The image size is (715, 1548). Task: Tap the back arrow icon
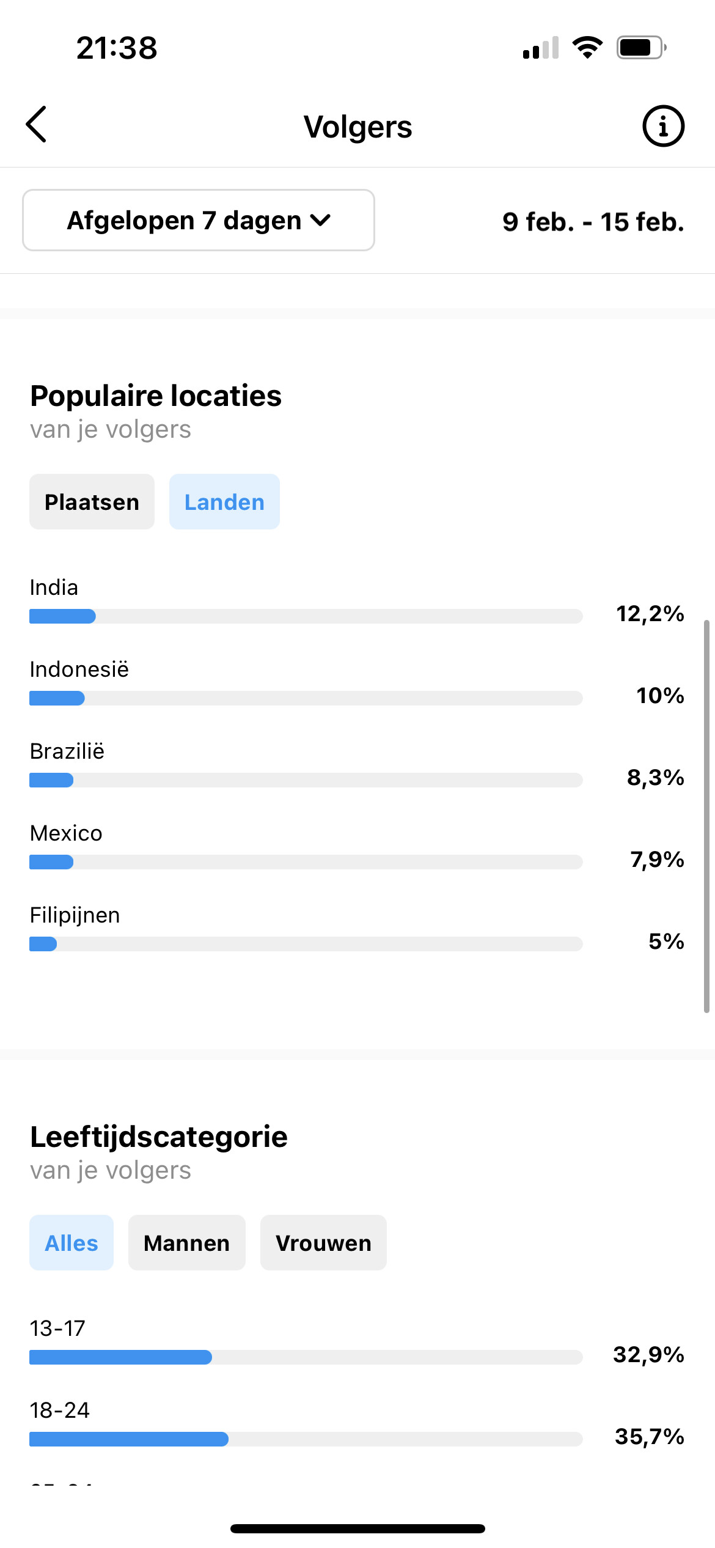(x=37, y=124)
